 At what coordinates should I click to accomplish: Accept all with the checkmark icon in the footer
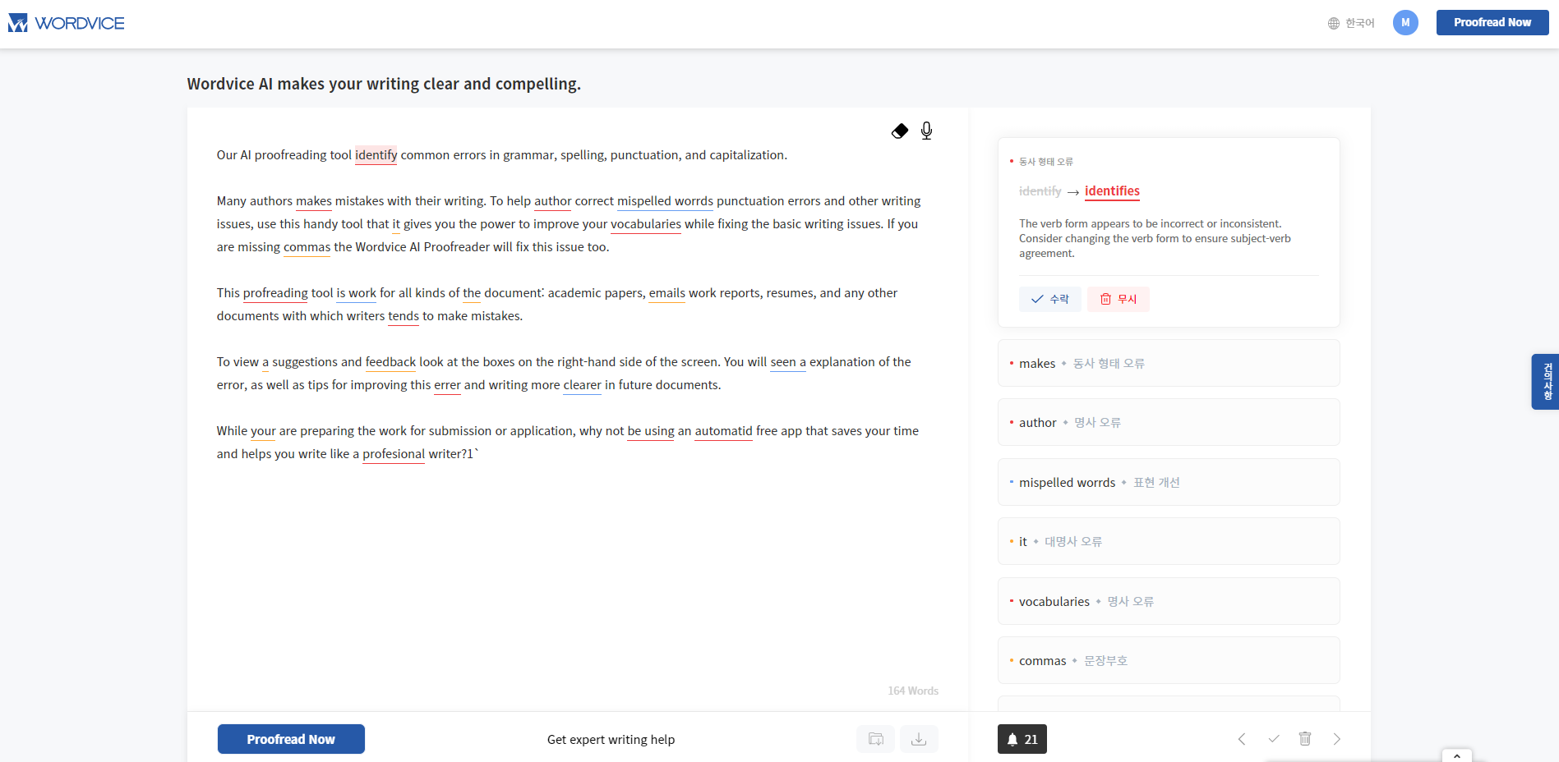pos(1274,739)
